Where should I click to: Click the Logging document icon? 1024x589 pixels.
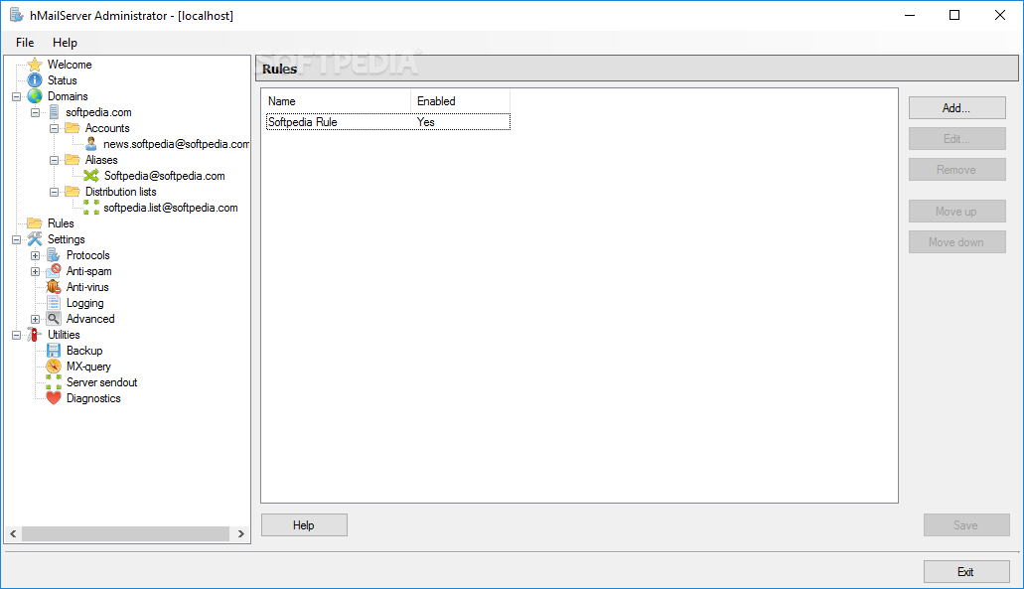click(x=54, y=303)
